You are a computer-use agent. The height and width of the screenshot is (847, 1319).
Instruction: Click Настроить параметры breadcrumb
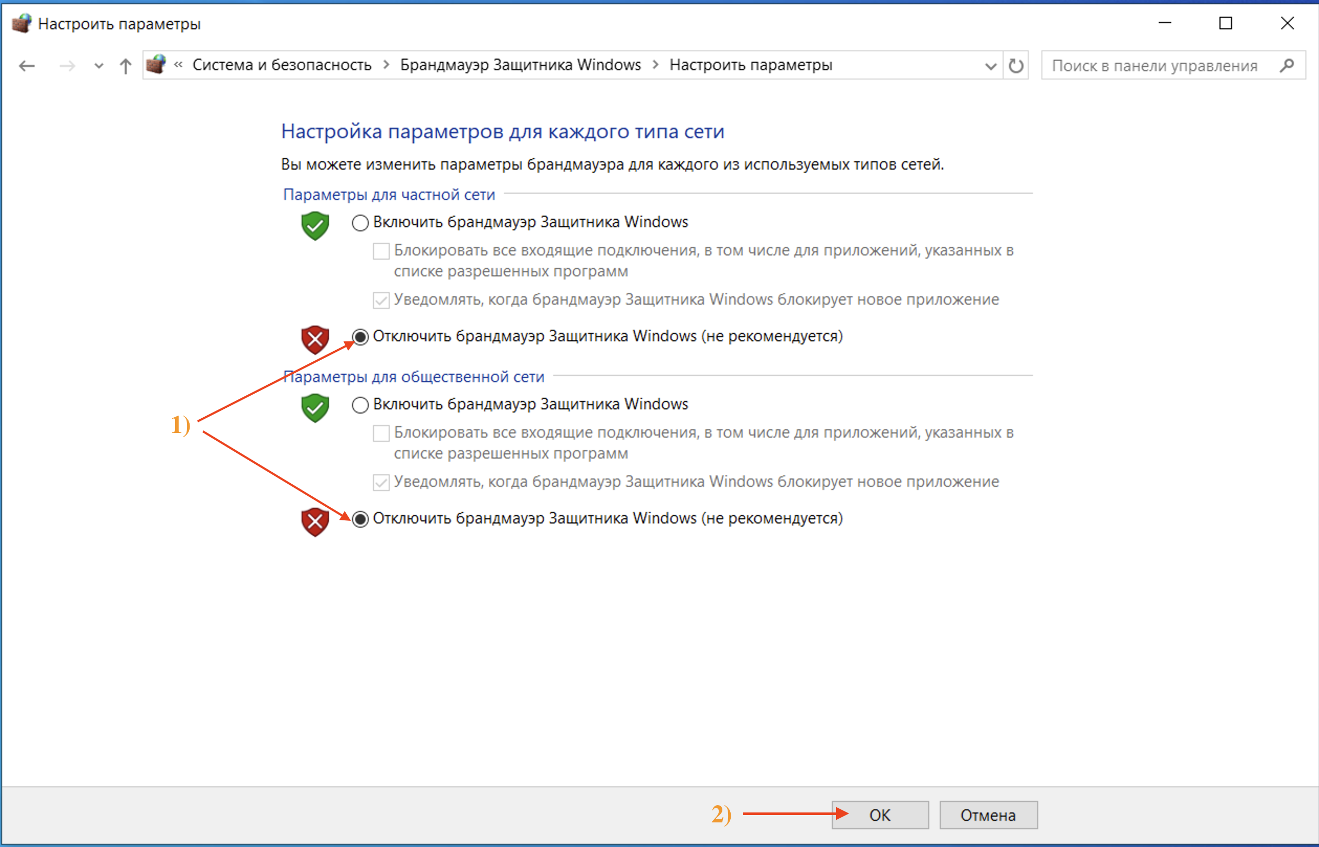[x=751, y=65]
